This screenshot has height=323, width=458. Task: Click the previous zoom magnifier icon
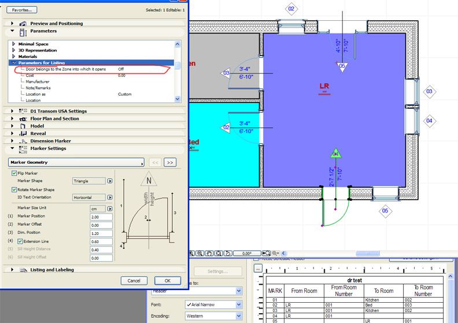pos(266,253)
